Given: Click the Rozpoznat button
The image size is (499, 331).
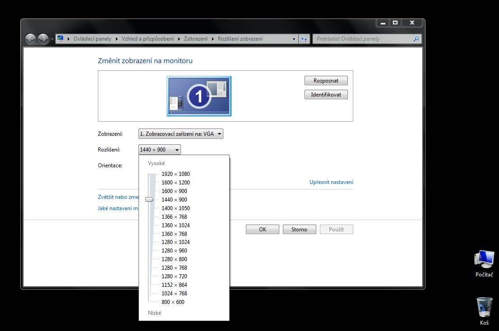Looking at the screenshot, I should 326,80.
